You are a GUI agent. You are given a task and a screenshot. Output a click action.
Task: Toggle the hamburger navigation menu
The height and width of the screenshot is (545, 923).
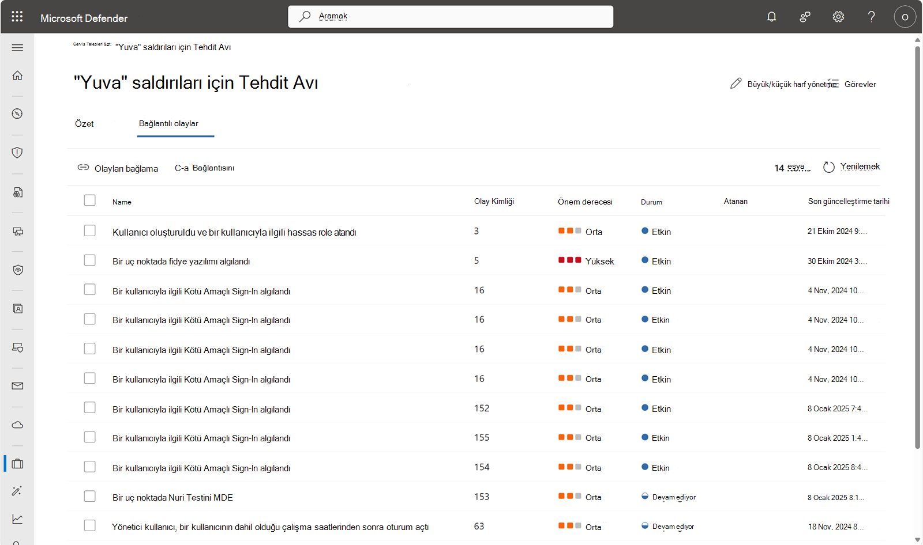17,48
